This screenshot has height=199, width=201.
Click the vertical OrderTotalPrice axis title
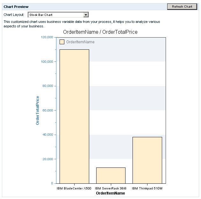coord(38,110)
